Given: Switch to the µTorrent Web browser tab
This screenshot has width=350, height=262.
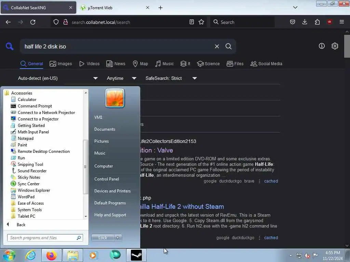Looking at the screenshot, I should tap(115, 8).
